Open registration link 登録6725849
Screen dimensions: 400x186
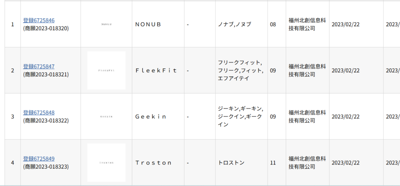click(39, 159)
